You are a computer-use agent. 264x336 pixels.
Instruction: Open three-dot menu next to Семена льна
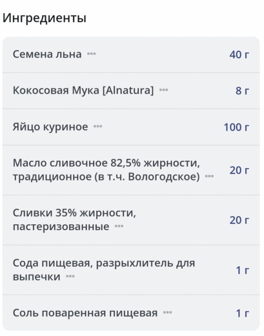(x=91, y=53)
